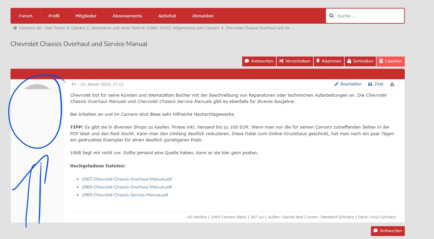Click the home icon in breadcrumb
Screen dimensions: 434x239
(15, 28)
